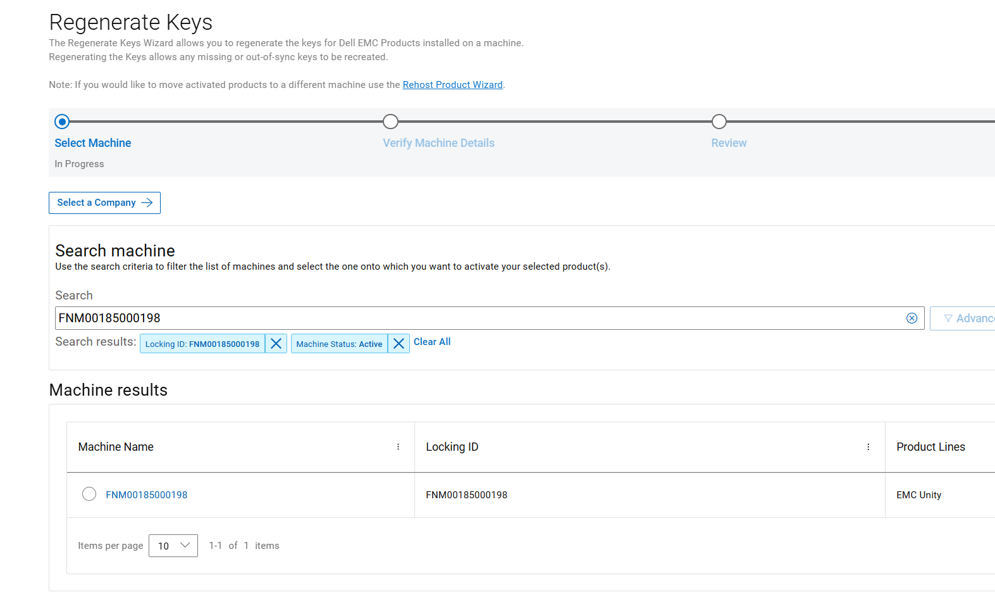Viewport: 995px width, 597px height.
Task: Click the Advanced filter funnel icon
Action: (948, 318)
